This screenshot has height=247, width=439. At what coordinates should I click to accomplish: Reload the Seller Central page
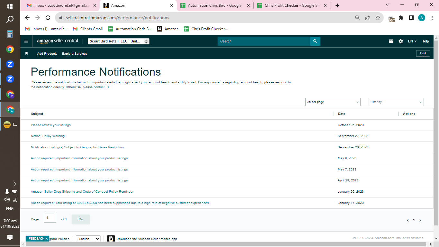48,18
